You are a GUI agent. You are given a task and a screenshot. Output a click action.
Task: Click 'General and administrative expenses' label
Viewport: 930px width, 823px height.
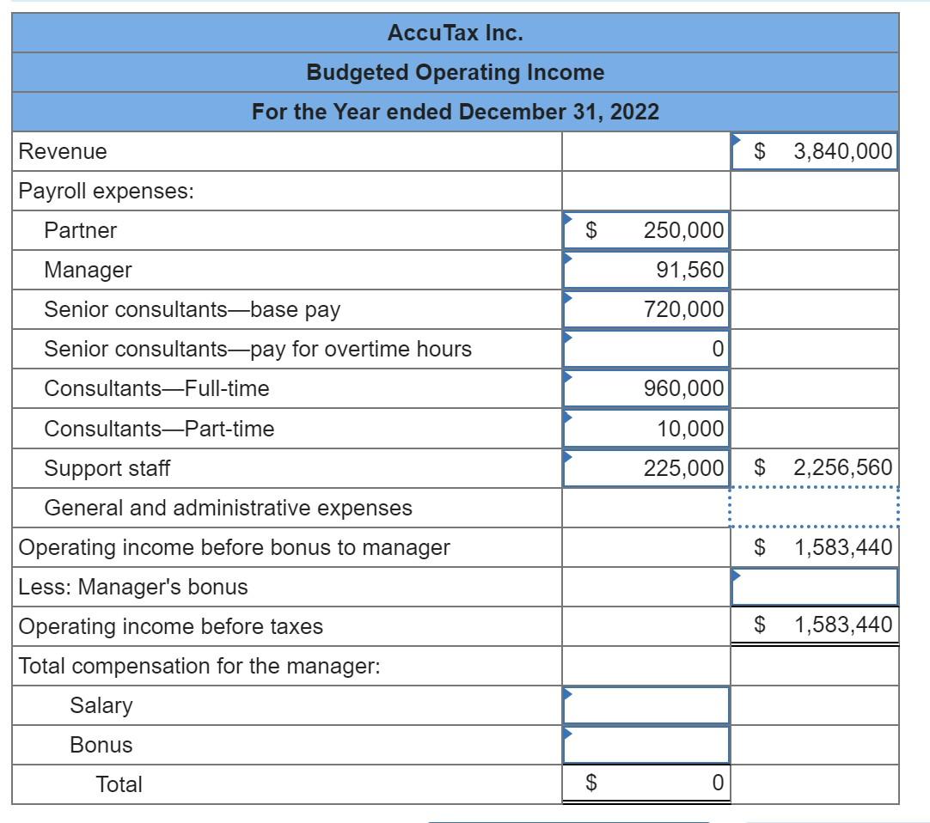click(229, 508)
